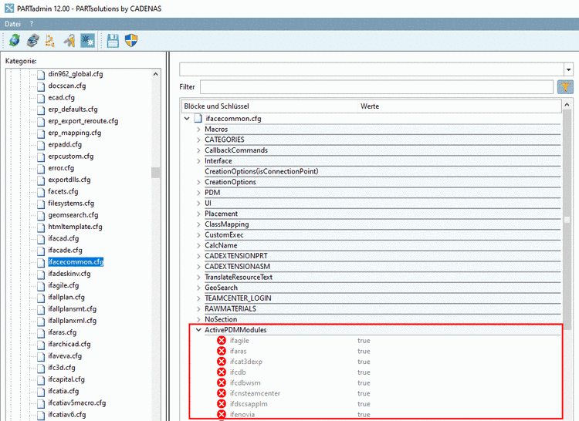Click the refresh globe toolbar icon
Viewport: 579px width, 421px height.
click(x=15, y=40)
